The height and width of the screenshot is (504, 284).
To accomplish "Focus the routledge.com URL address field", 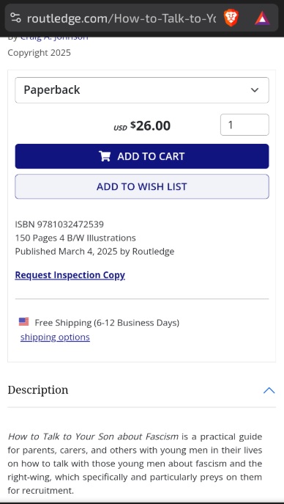I will point(122,18).
